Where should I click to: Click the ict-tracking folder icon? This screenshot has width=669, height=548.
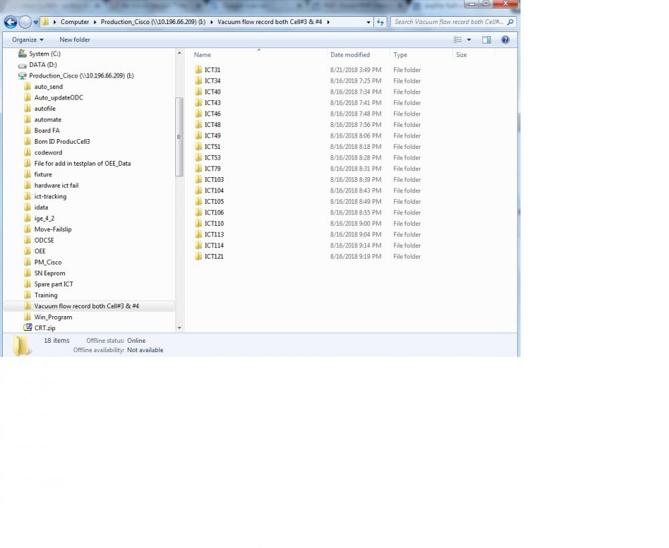(x=27, y=196)
